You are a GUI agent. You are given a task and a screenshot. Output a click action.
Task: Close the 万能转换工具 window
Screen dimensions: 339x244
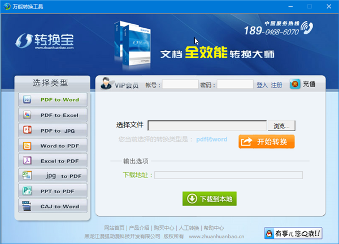[x=329, y=6]
